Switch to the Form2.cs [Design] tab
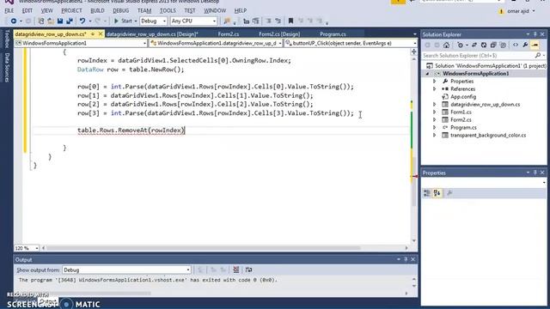The image size is (550, 309). 279,34
